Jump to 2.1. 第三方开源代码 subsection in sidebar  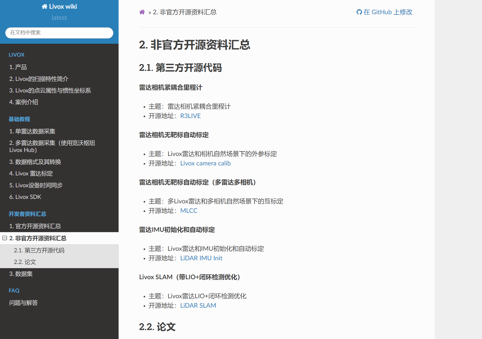click(x=59, y=250)
